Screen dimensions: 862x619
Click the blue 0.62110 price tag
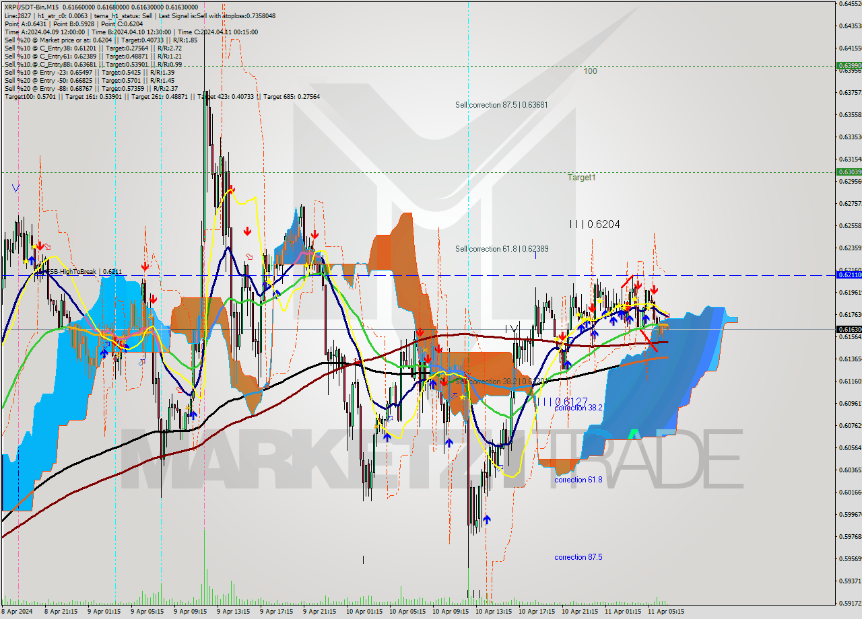[x=849, y=275]
